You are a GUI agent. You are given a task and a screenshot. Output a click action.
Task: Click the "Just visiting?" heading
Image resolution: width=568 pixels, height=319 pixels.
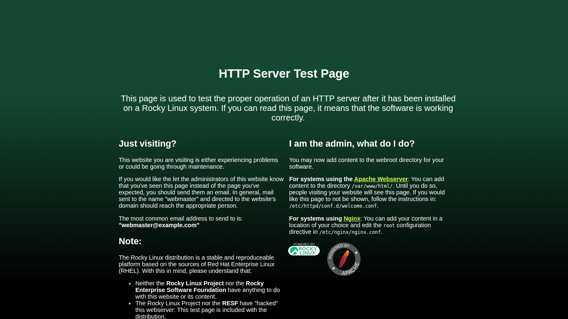[x=148, y=144]
